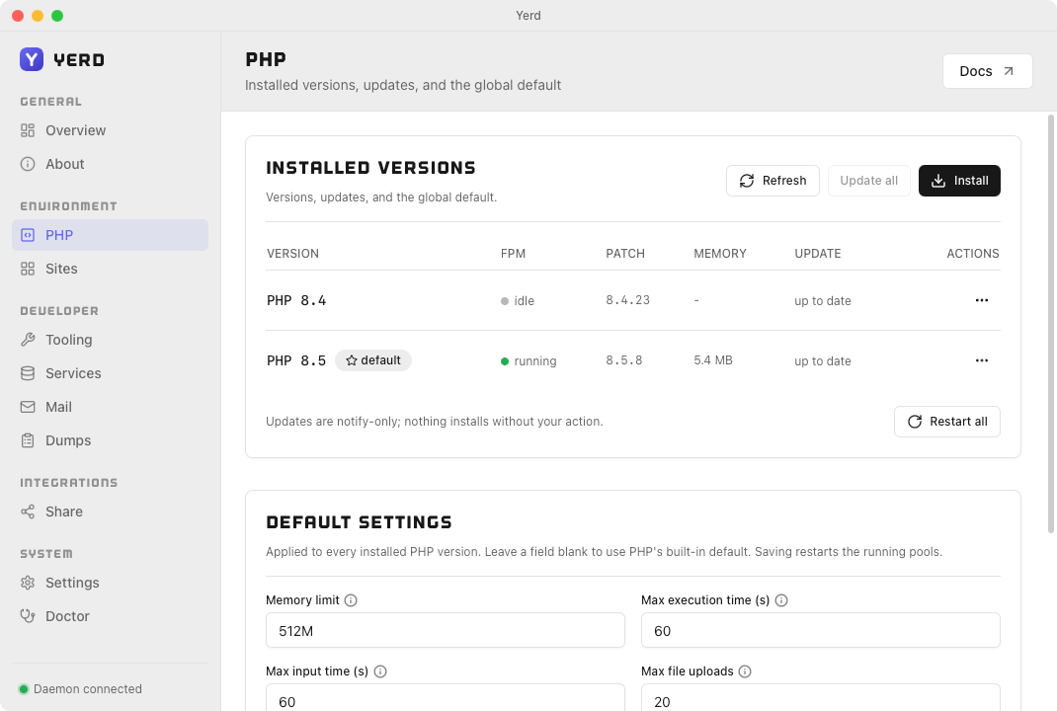The width and height of the screenshot is (1057, 711).
Task: Click the MEMORY column header
Action: [720, 254]
